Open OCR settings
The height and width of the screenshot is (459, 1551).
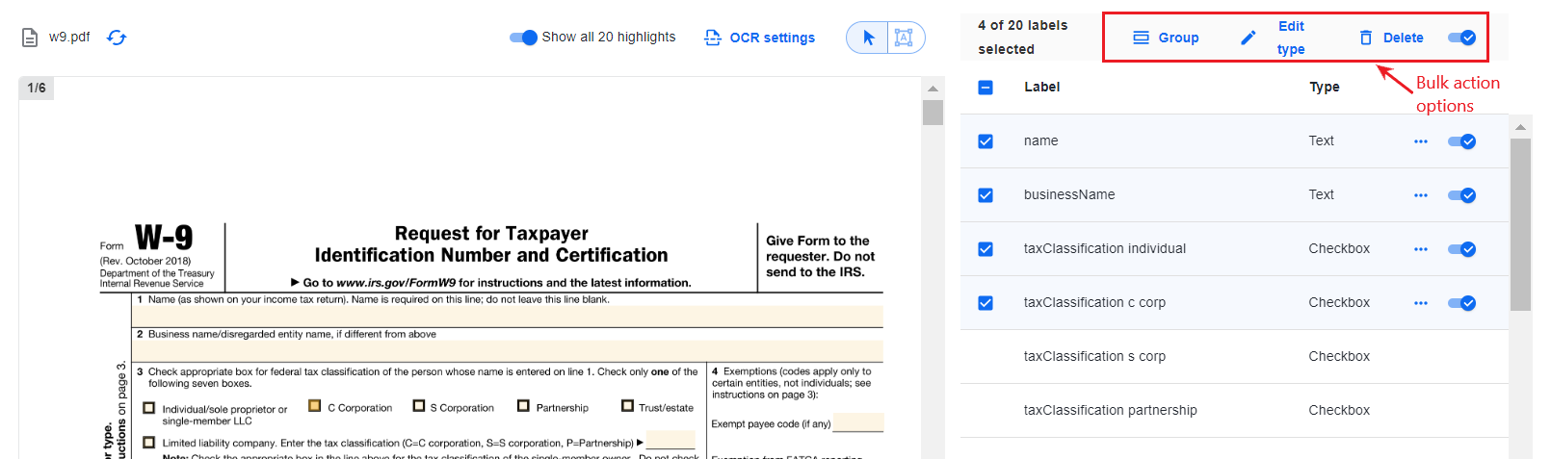pos(760,38)
